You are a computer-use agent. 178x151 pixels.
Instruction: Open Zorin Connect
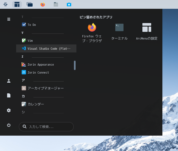click(x=46, y=72)
